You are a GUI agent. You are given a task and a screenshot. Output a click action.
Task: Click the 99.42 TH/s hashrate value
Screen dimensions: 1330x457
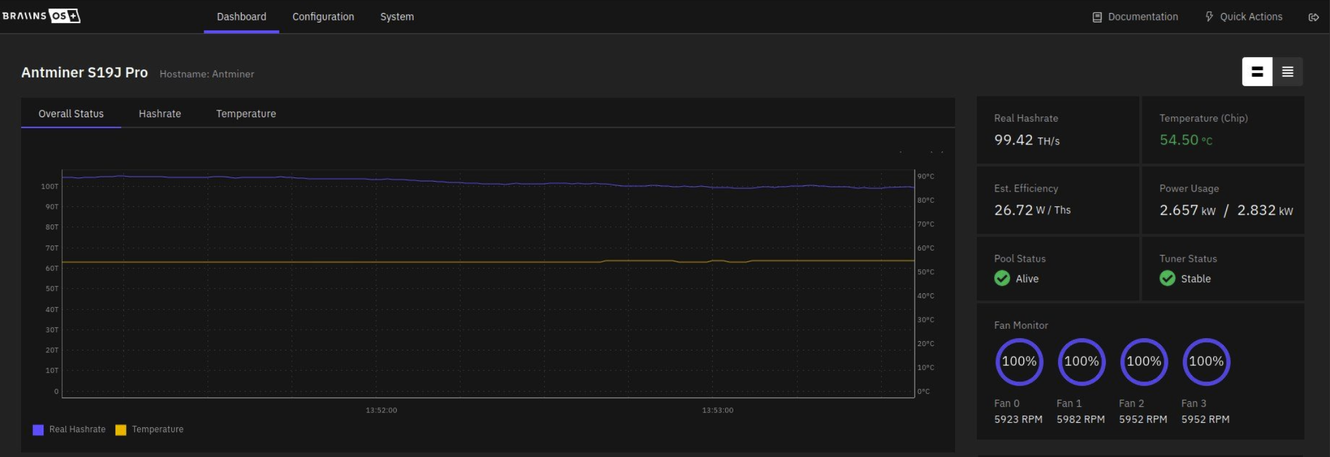click(1027, 140)
